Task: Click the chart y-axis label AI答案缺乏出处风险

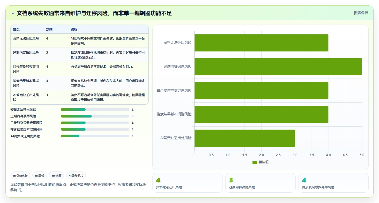Action: [x=176, y=138]
